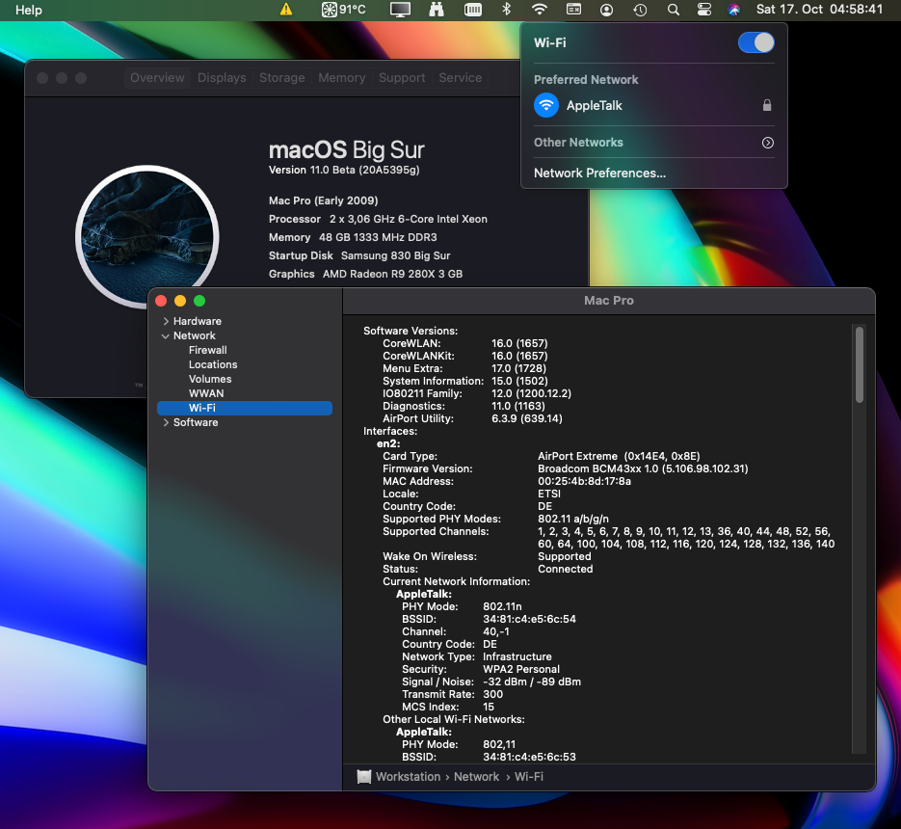Expand the Hardware section in sidebar

tap(166, 321)
